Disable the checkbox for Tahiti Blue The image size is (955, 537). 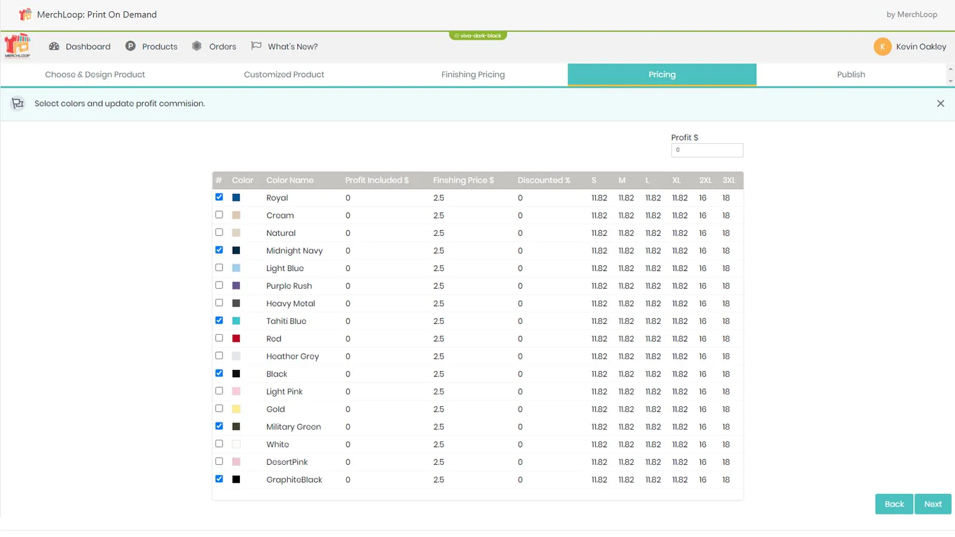[x=219, y=320]
